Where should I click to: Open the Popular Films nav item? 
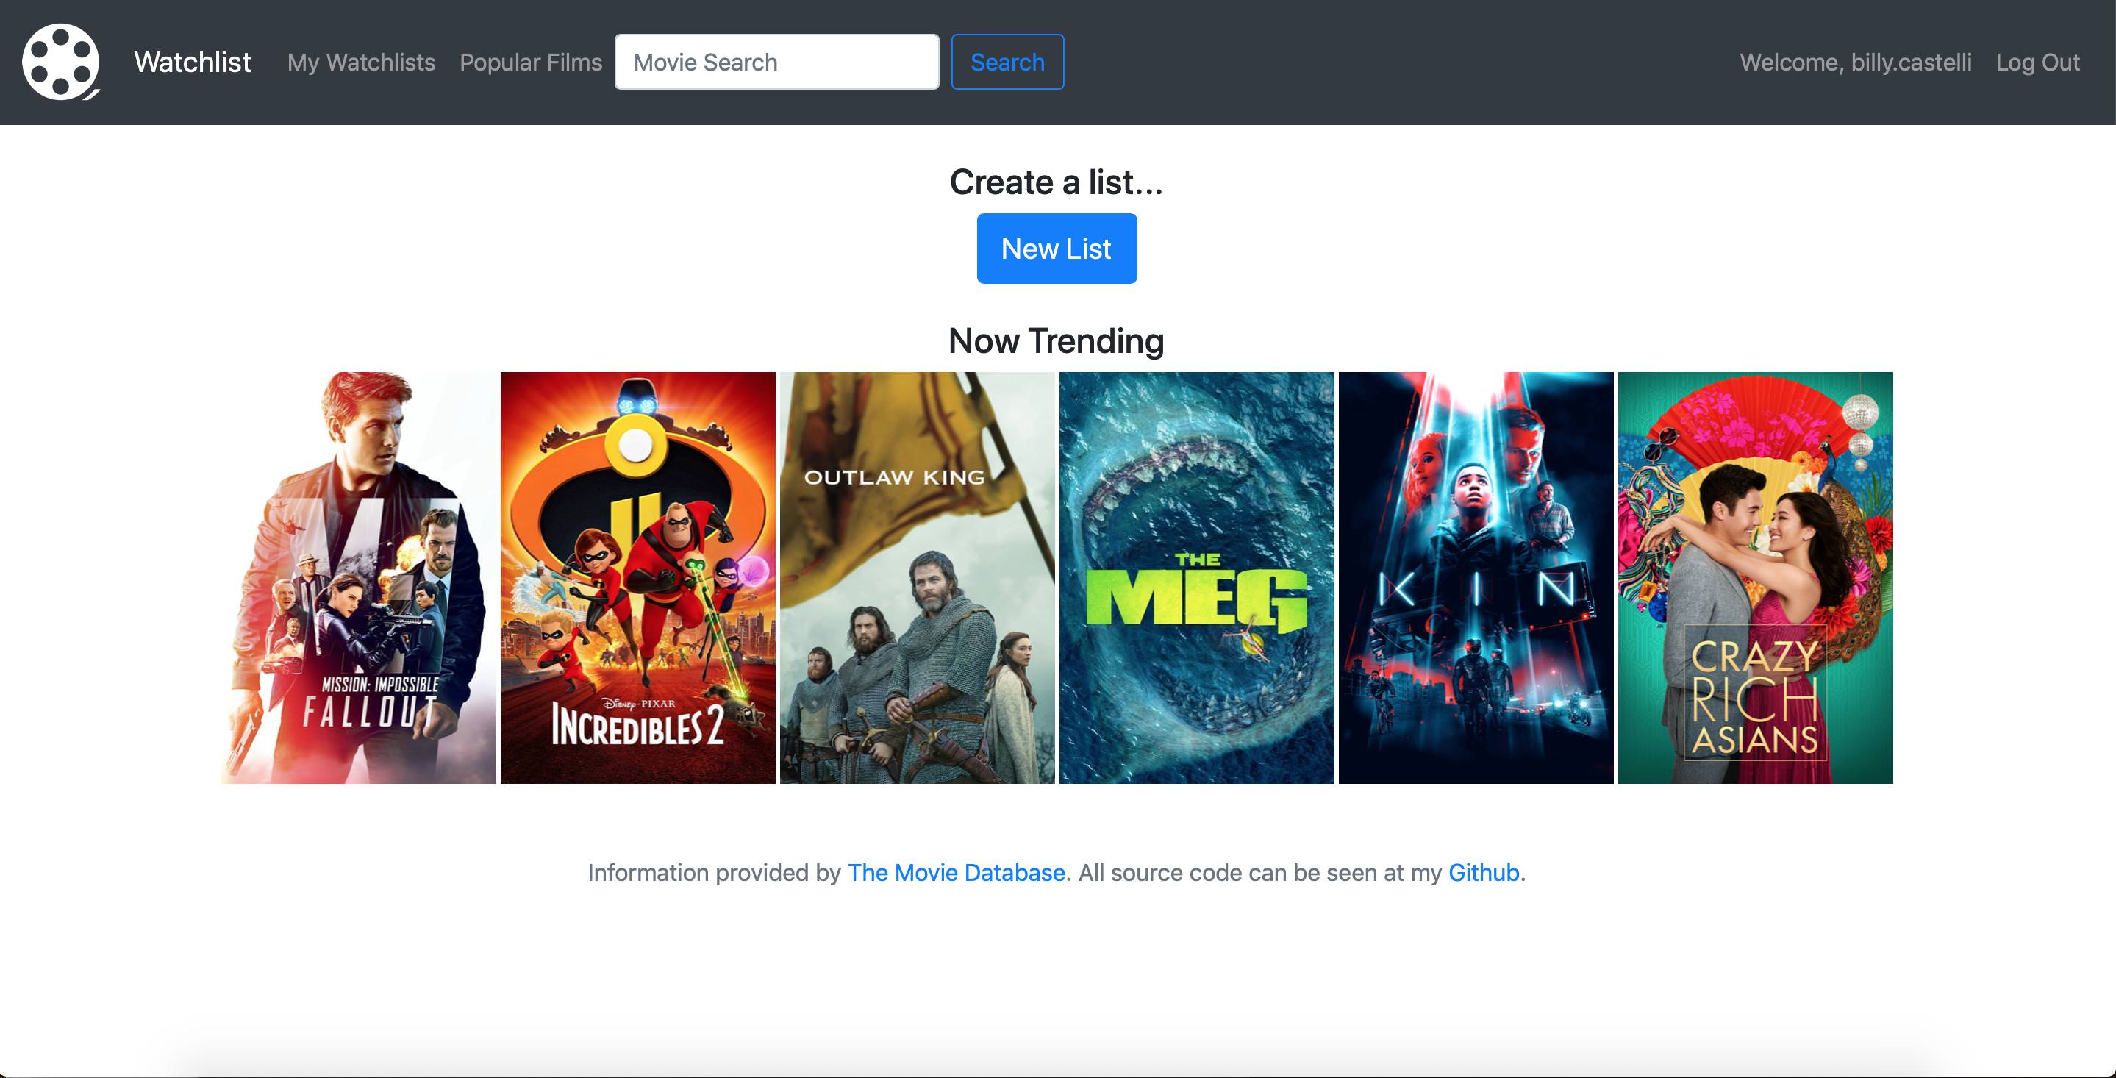531,62
